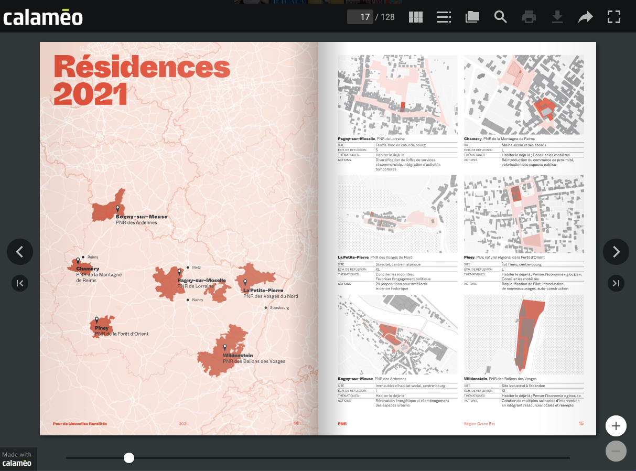Click the 'Nancy' city label

click(x=198, y=300)
